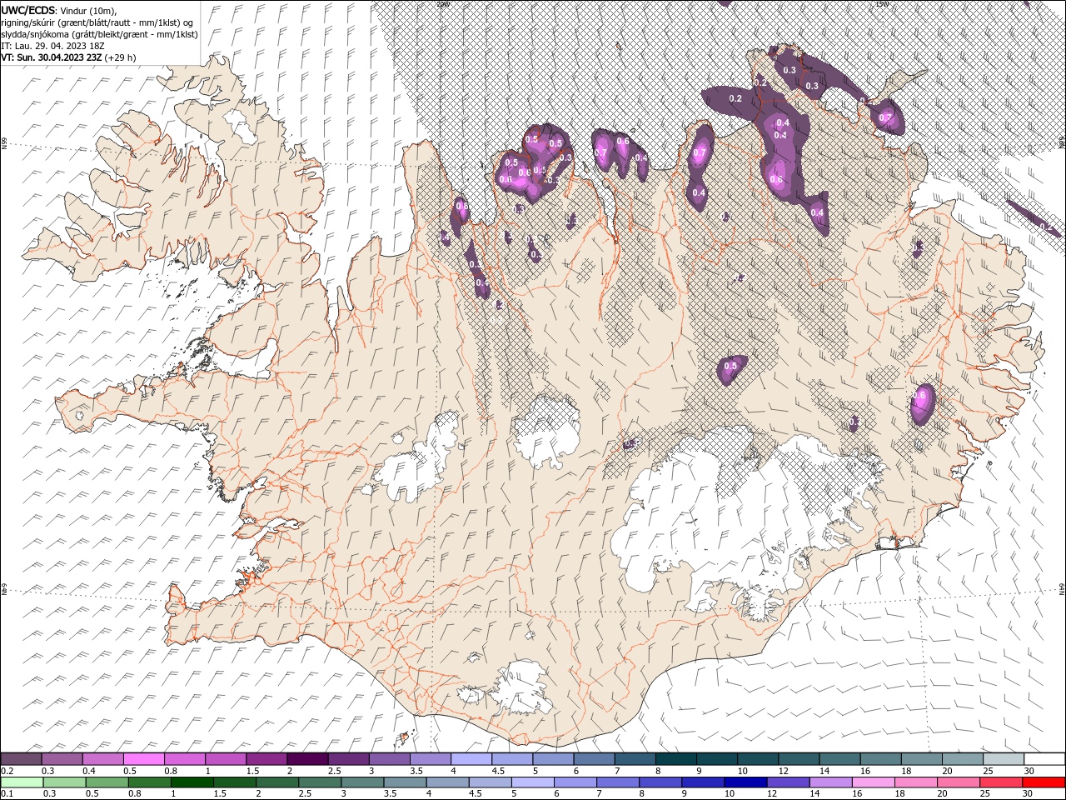Choose the 3 swatch in the rain legend row
Viewport: 1066px width, 800px height.
coord(362,782)
